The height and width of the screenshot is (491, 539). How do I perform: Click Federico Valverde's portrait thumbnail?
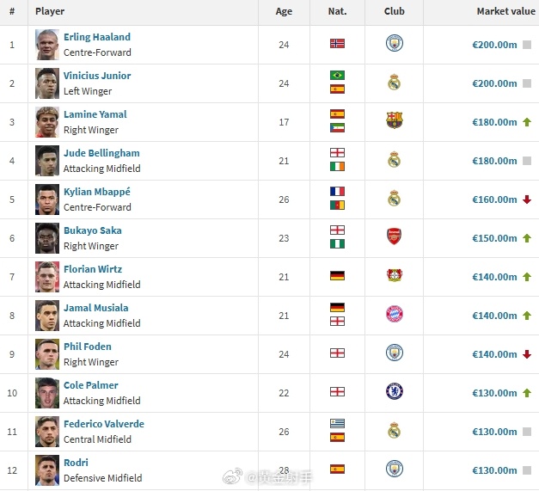47,432
